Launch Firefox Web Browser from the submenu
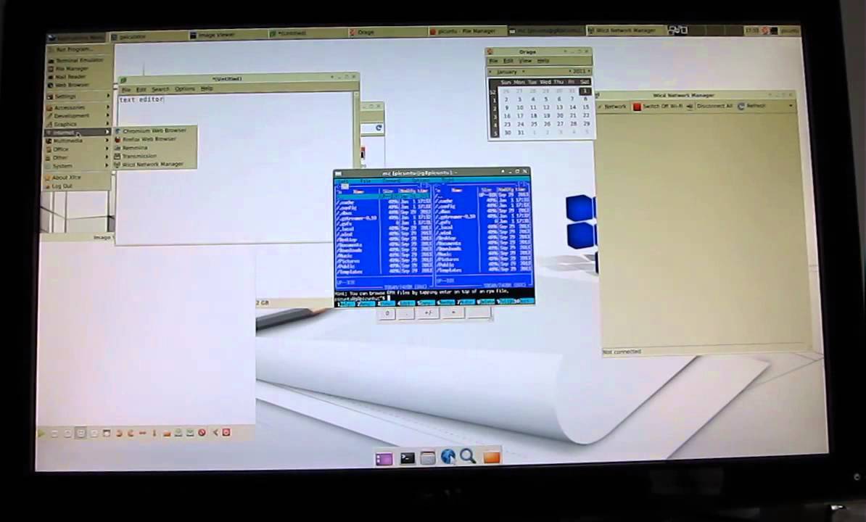The image size is (866, 522). coord(154,139)
